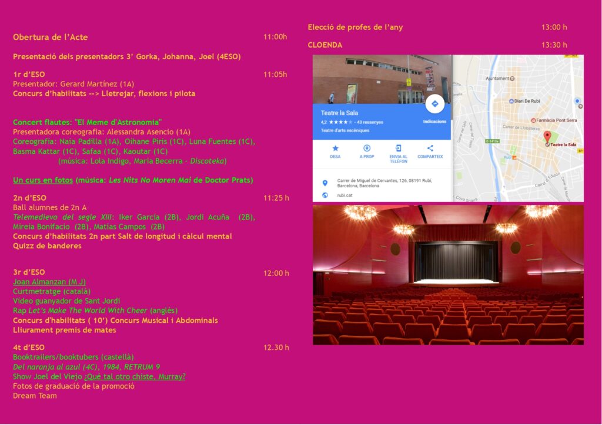
Task: Click the Rubí train station icon
Action: pyautogui.click(x=513, y=157)
